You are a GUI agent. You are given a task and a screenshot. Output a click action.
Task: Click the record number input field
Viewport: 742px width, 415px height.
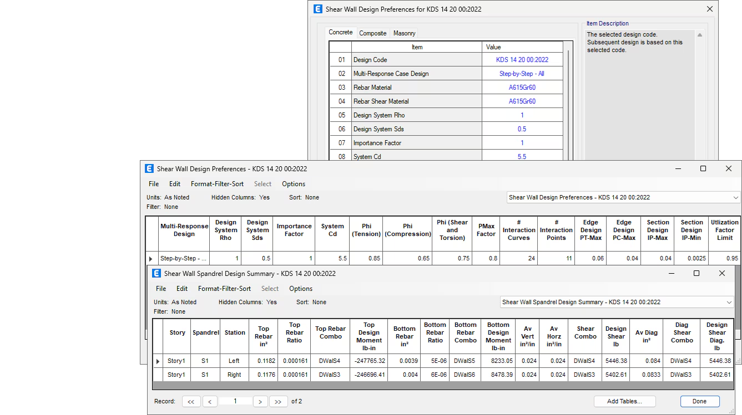coord(235,401)
